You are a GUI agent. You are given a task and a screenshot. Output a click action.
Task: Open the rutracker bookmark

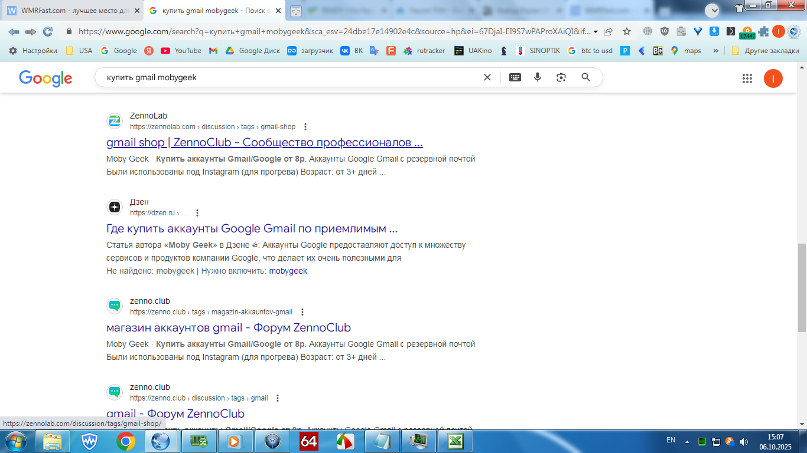pos(424,51)
